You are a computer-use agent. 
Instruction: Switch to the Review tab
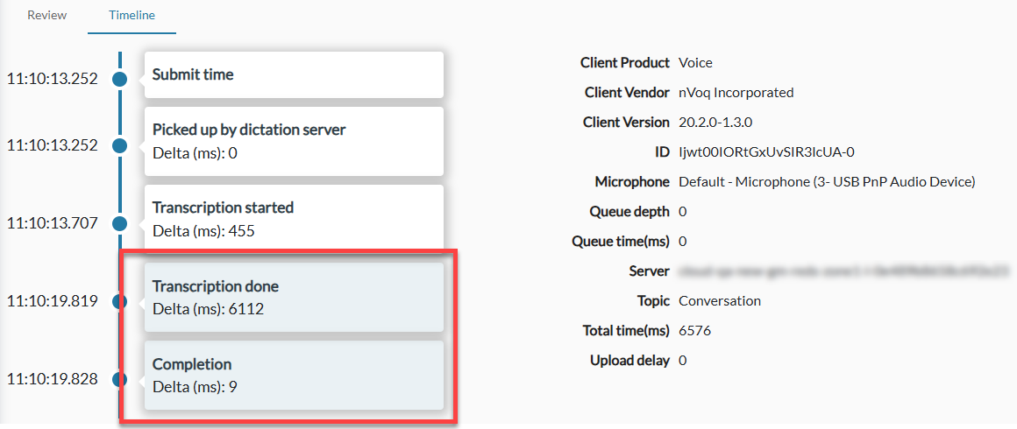click(x=46, y=16)
